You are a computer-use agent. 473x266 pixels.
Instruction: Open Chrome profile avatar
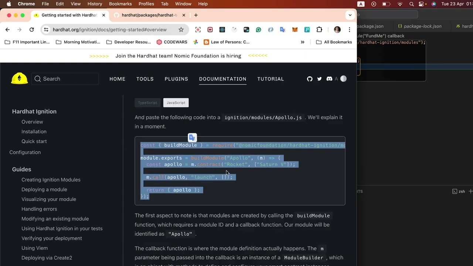click(337, 30)
